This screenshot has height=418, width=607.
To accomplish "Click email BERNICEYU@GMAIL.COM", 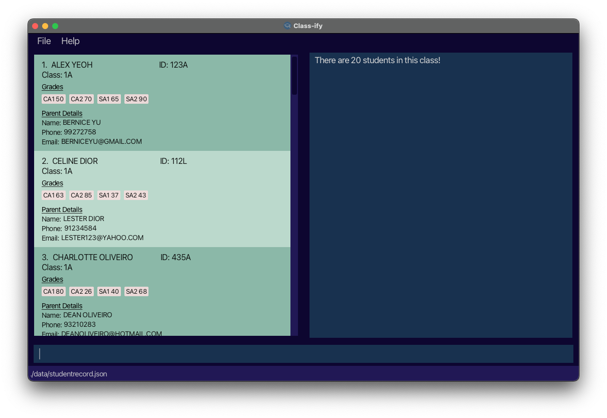I will pos(102,142).
